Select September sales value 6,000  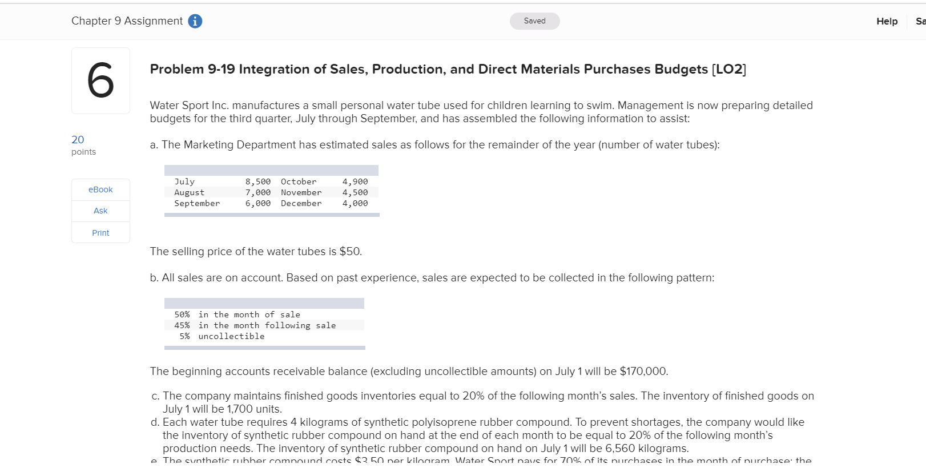coord(258,203)
